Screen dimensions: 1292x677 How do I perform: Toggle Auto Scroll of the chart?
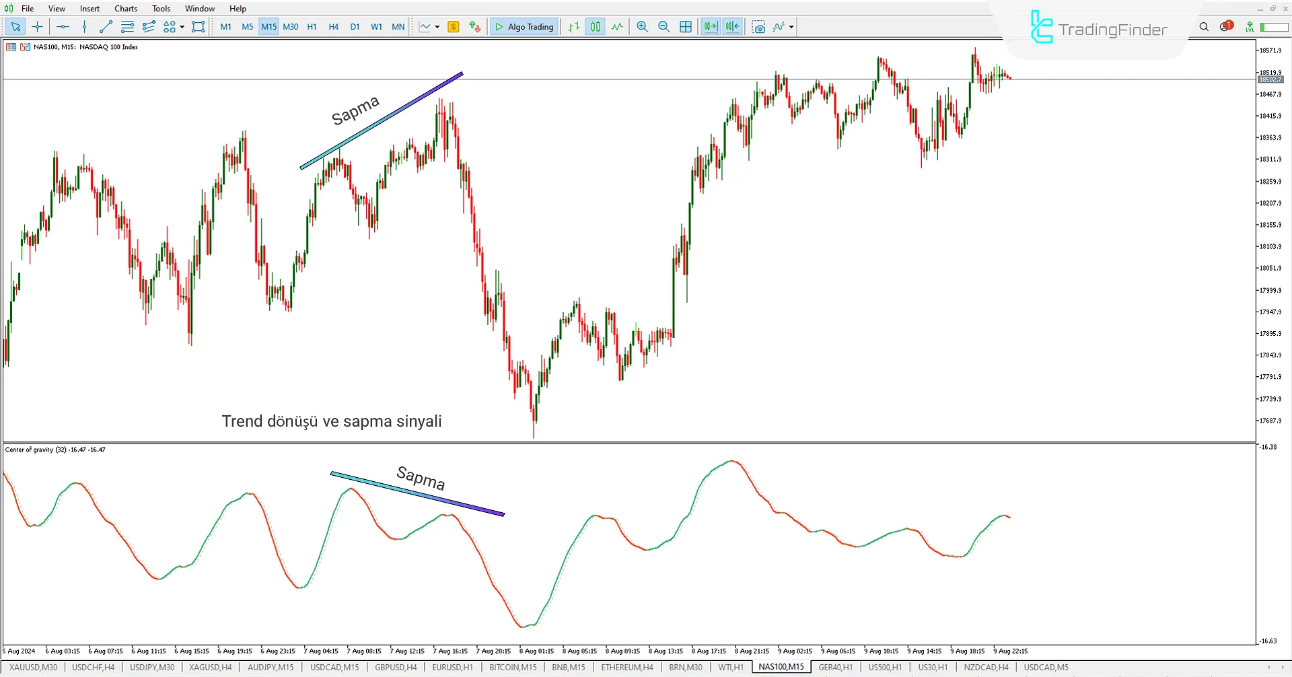[x=709, y=27]
